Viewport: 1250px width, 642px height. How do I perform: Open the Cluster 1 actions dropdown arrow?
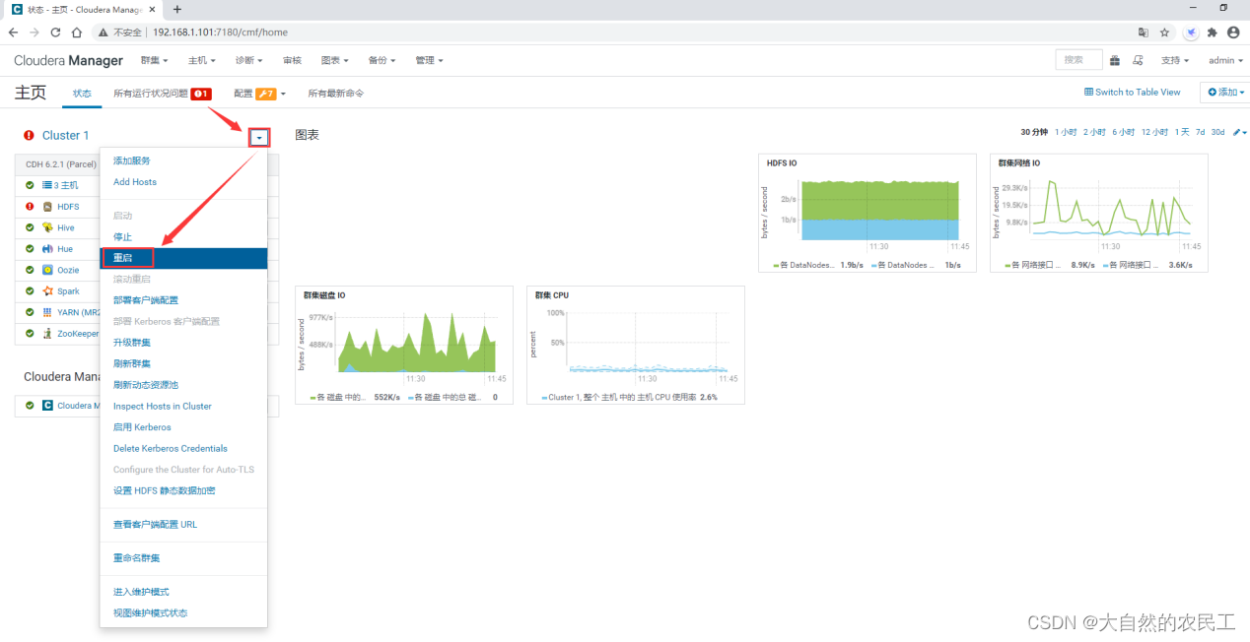coord(259,138)
